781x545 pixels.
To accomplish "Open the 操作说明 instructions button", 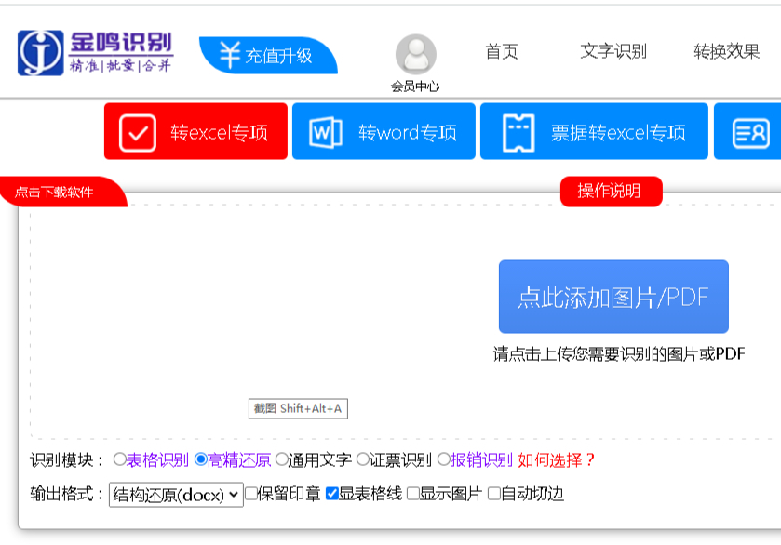I will (612, 192).
